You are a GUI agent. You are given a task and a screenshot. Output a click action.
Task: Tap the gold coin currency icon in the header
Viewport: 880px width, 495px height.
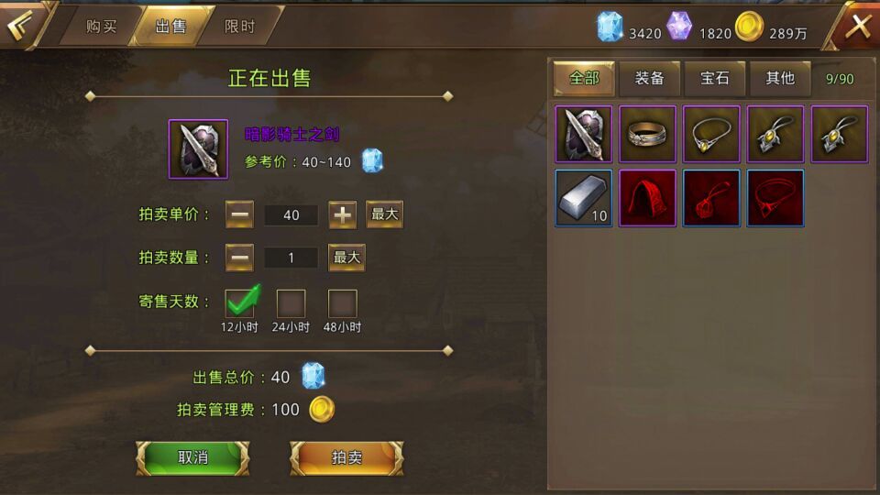click(749, 27)
